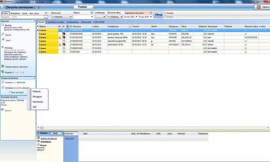
Task: Click the Zlecenie Profesjonalne (F6) link
Action: click(17, 30)
